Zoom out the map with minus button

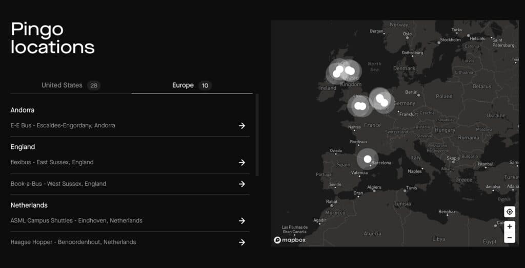[509, 238]
